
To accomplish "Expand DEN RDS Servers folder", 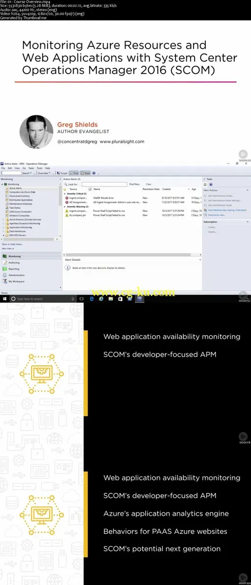I will pyautogui.click(x=3, y=235).
